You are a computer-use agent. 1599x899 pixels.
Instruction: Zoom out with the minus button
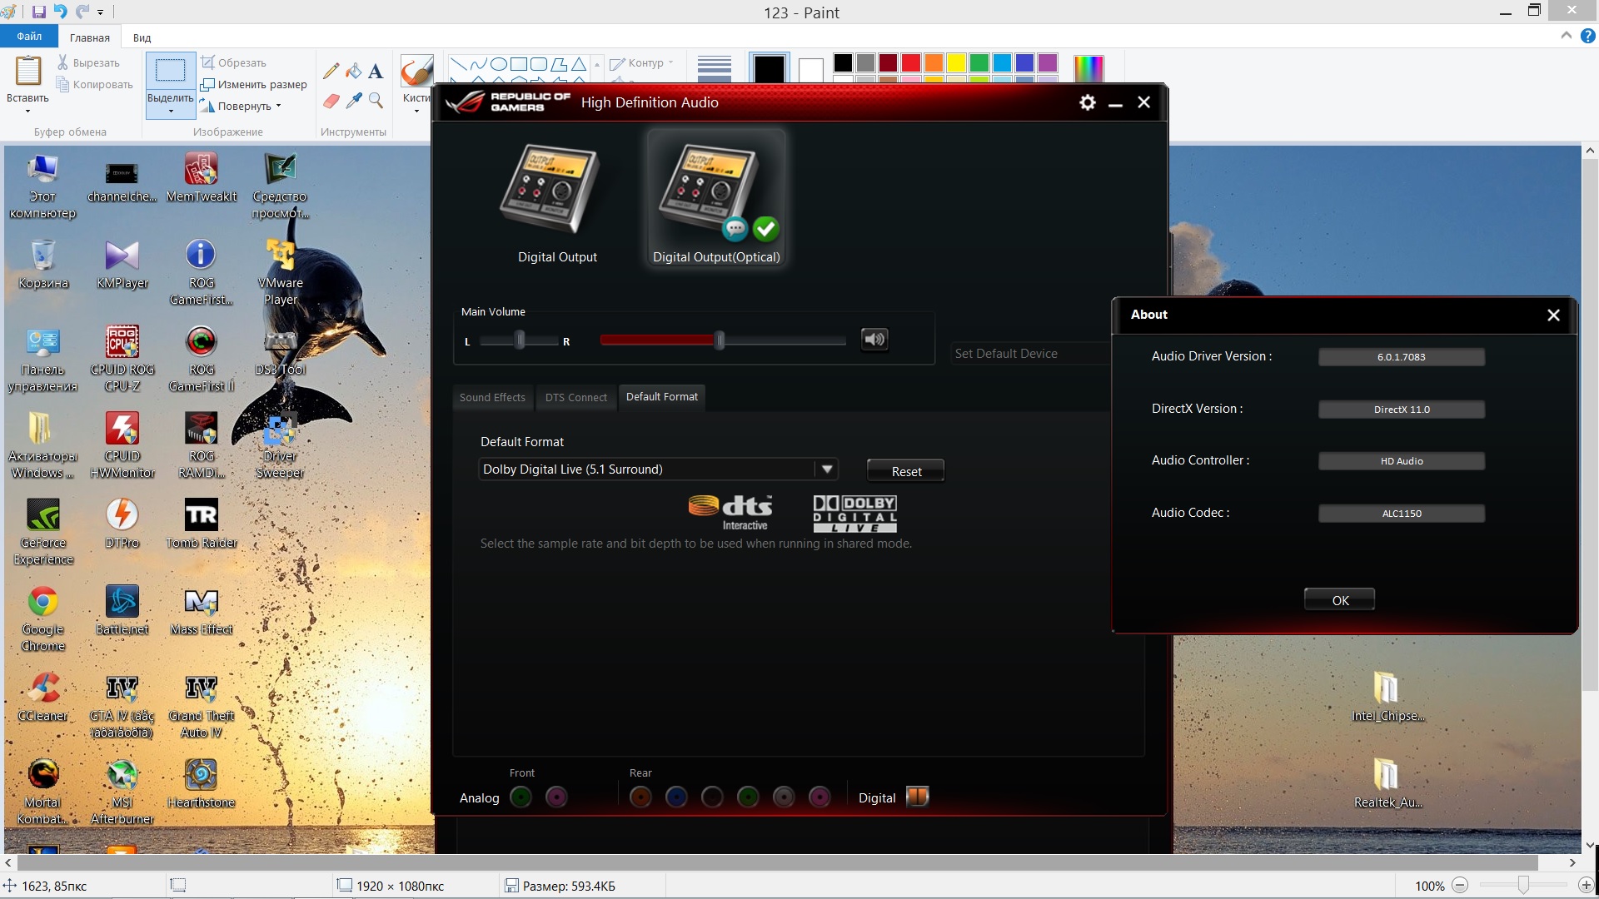pos(1460,886)
